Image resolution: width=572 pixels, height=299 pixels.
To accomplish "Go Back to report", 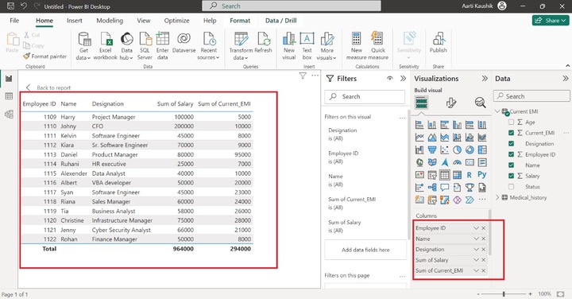I will [48, 87].
